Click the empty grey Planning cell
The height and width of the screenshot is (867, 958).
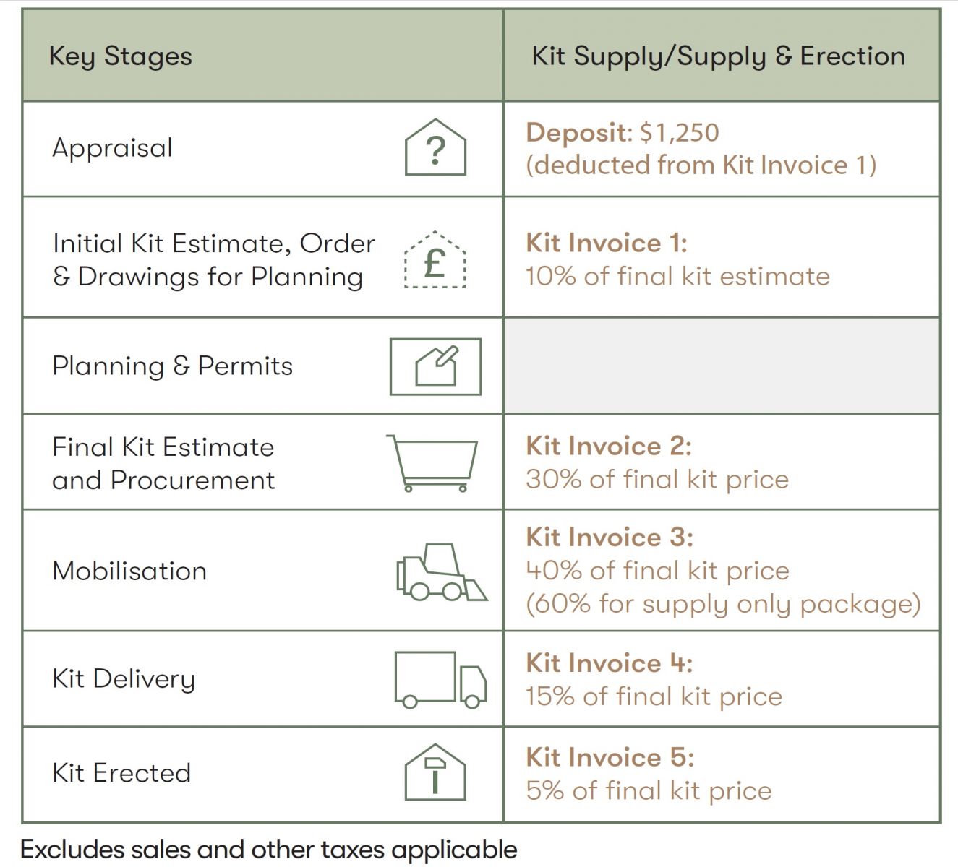click(x=722, y=366)
